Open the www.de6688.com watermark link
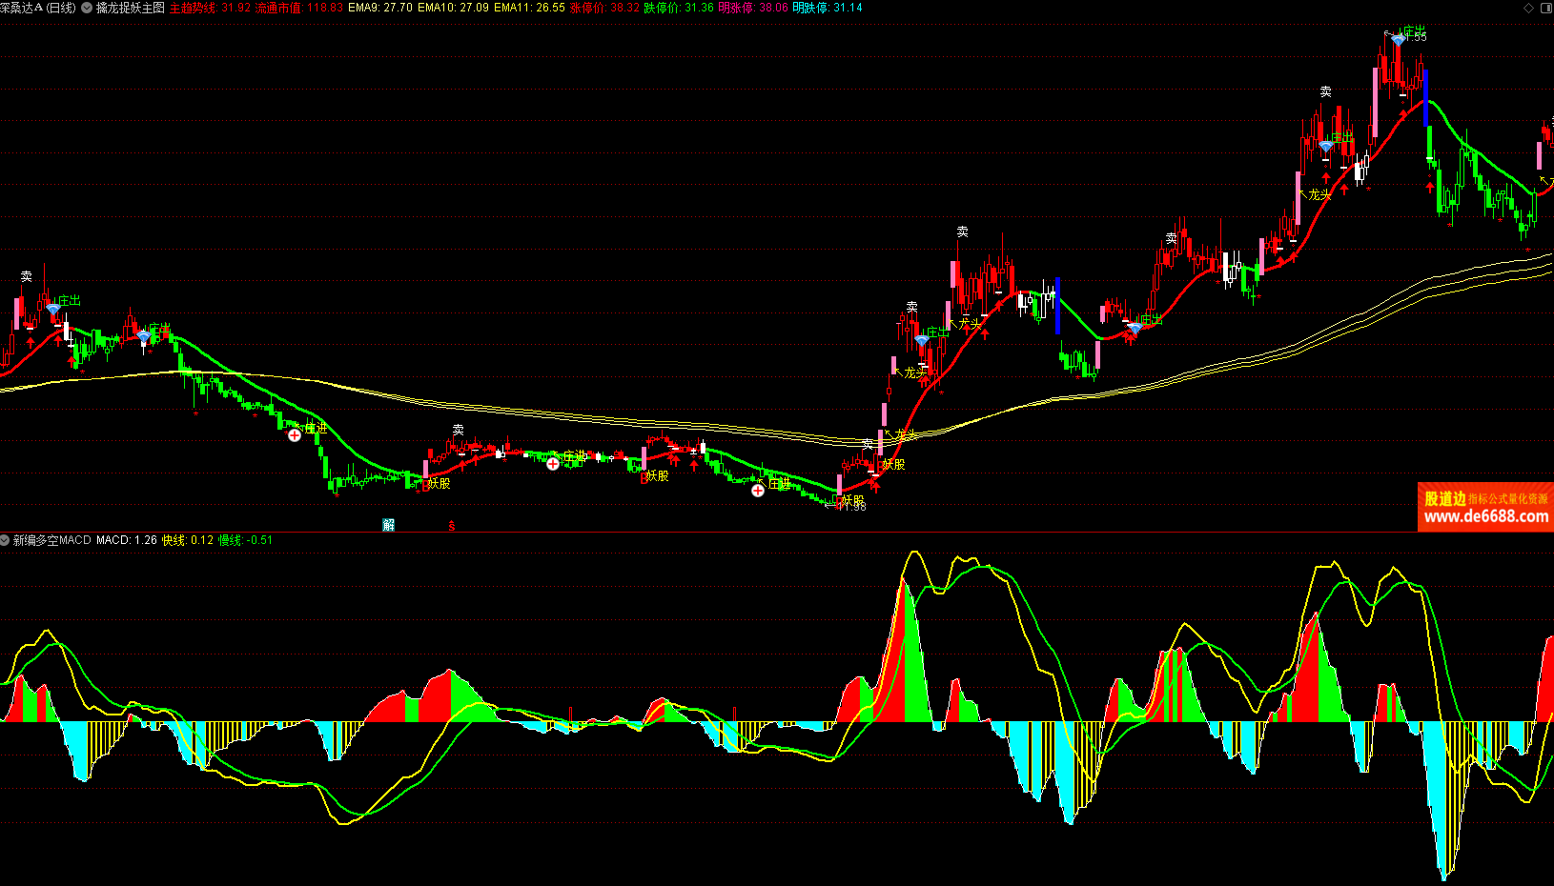The height and width of the screenshot is (886, 1554). coord(1485,516)
